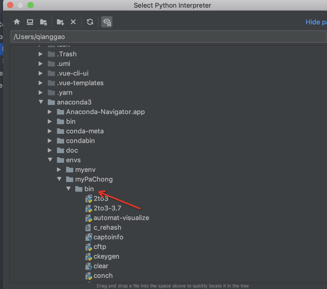Screen dimensions: 327x289
Task: Create a new folder with the toolbar icon
Action: 60,22
